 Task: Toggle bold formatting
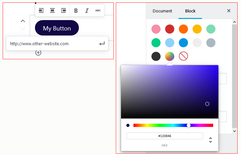click(x=76, y=11)
